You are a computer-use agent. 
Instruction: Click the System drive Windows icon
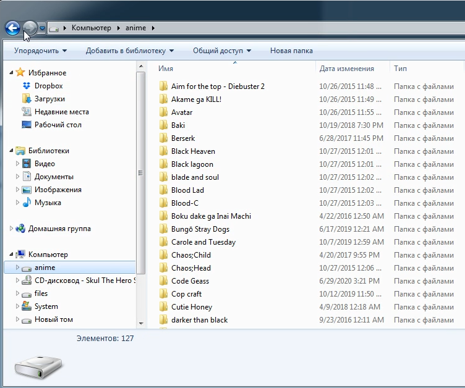(27, 306)
